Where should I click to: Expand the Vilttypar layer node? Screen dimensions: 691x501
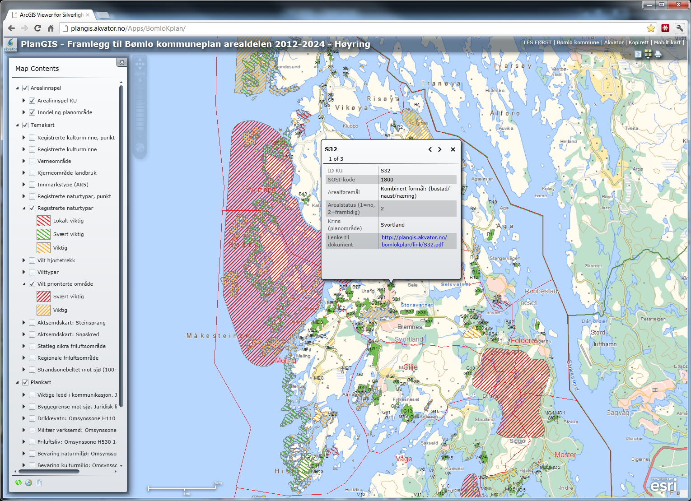[x=24, y=272]
